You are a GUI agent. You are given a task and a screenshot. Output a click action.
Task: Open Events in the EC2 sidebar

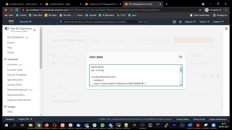[x=11, y=43]
